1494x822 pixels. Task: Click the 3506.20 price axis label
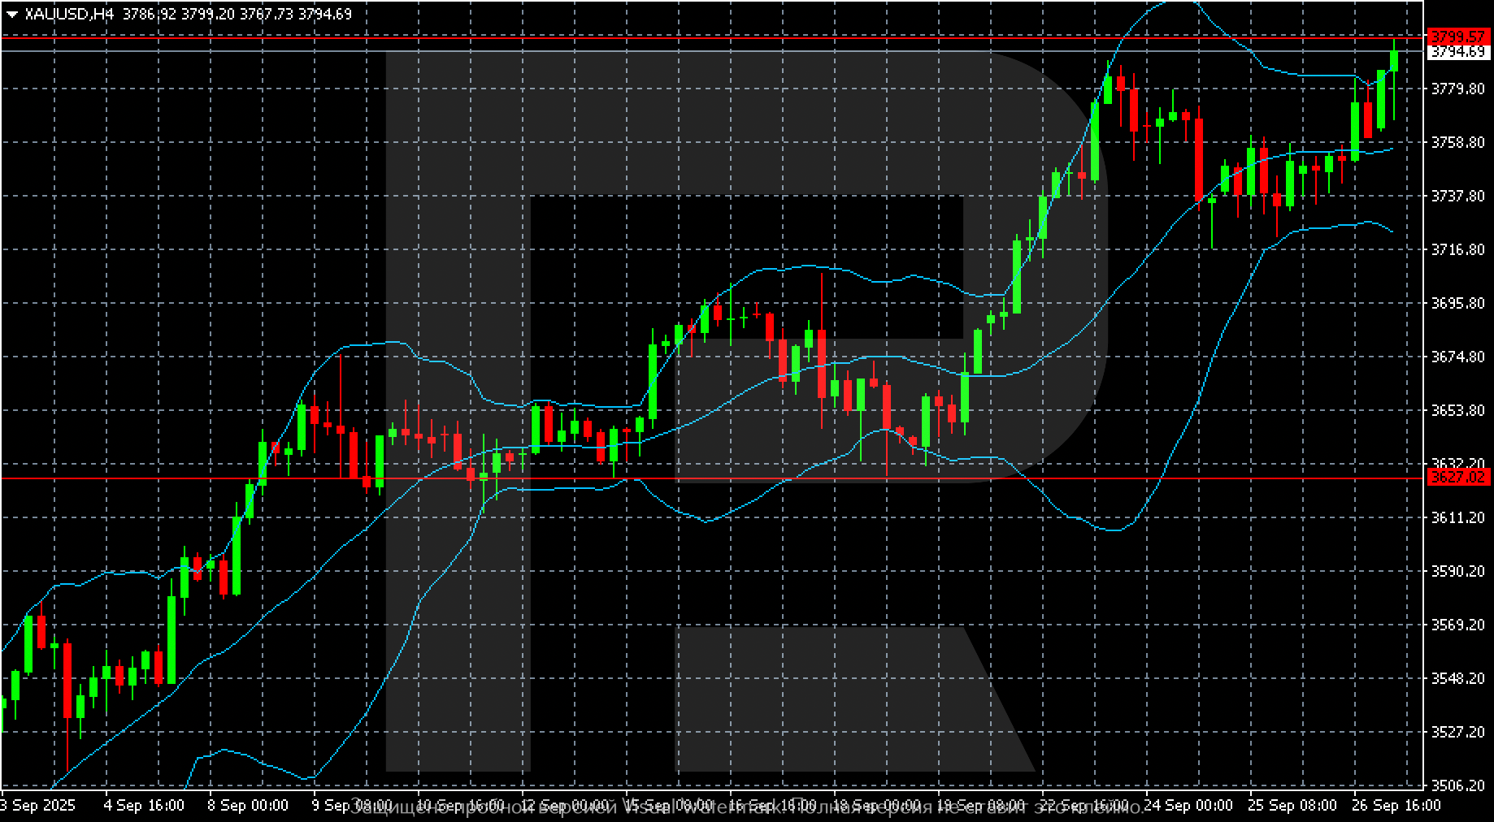[1457, 785]
